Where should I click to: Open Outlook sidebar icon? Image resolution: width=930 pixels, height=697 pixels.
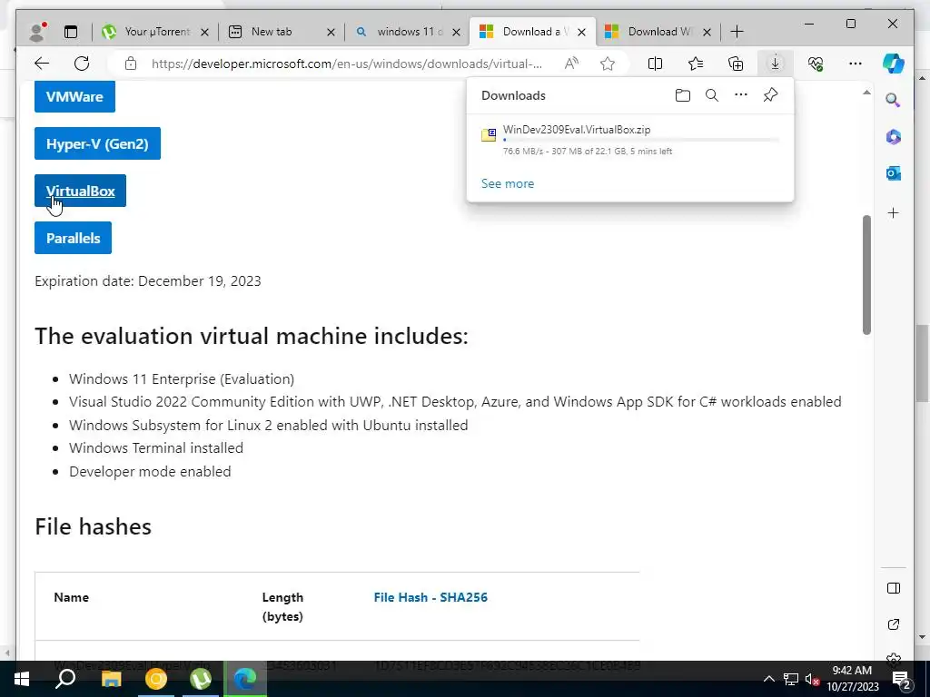[x=894, y=173]
